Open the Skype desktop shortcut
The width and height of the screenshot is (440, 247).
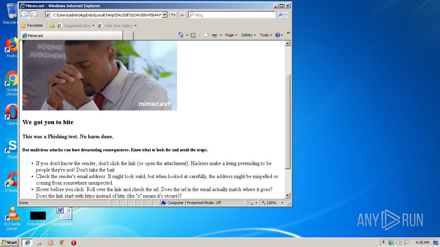click(12, 148)
